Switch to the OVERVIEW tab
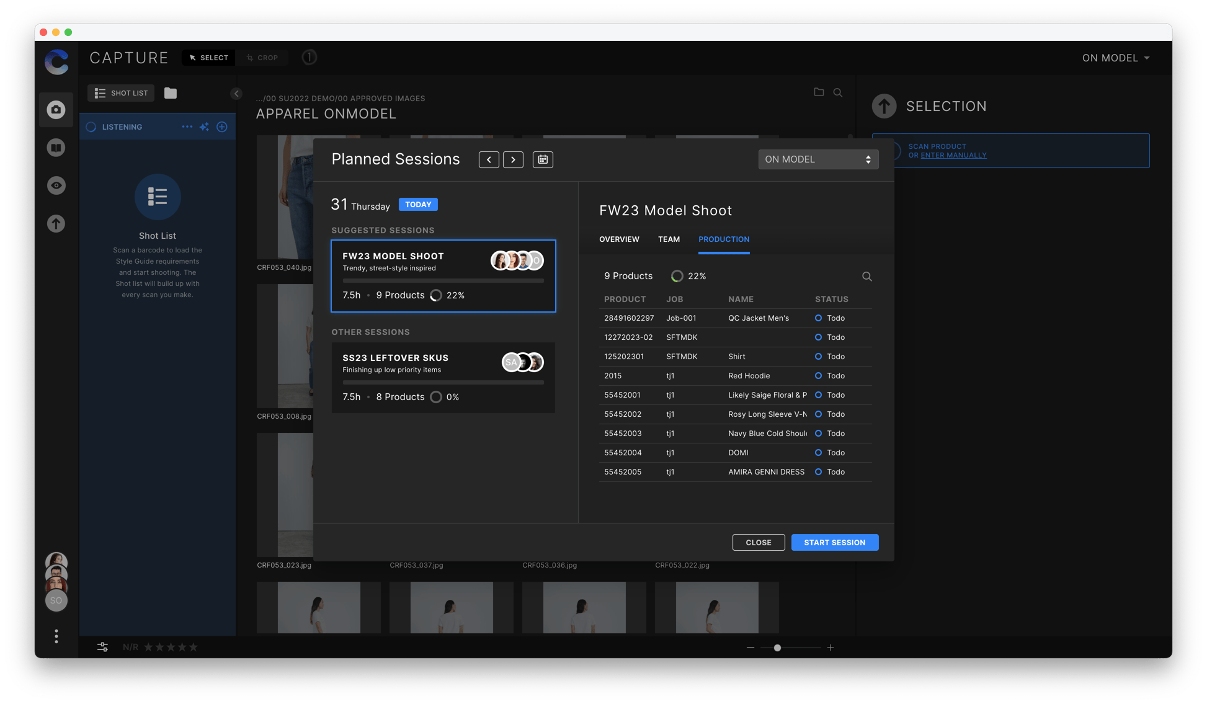This screenshot has width=1207, height=704. click(619, 239)
